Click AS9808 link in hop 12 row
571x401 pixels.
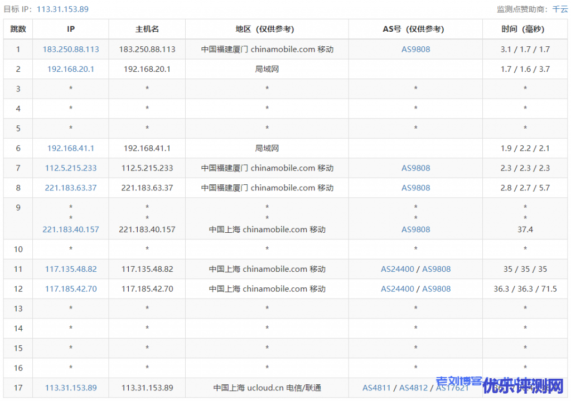click(x=436, y=288)
